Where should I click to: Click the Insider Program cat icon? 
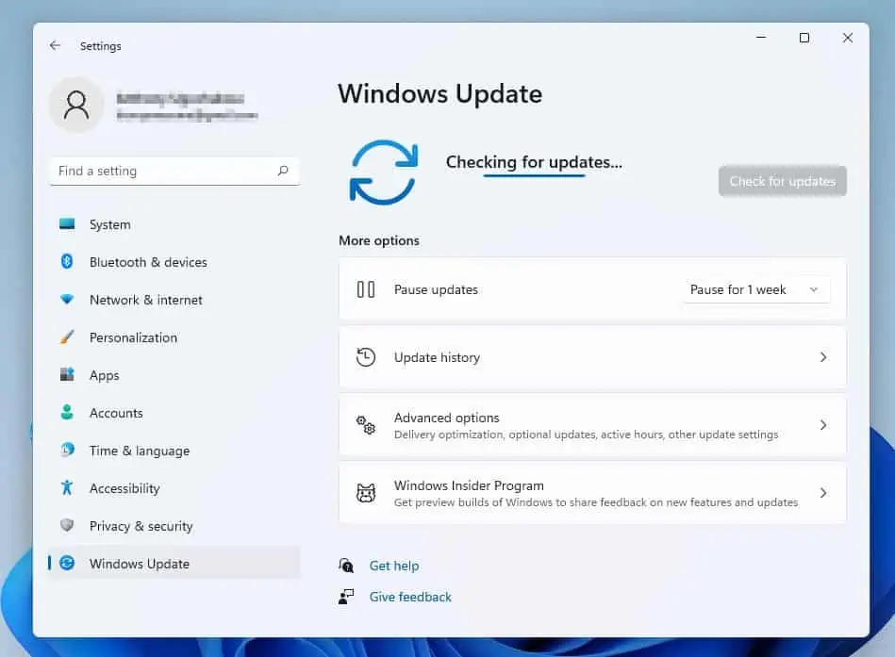(x=365, y=493)
